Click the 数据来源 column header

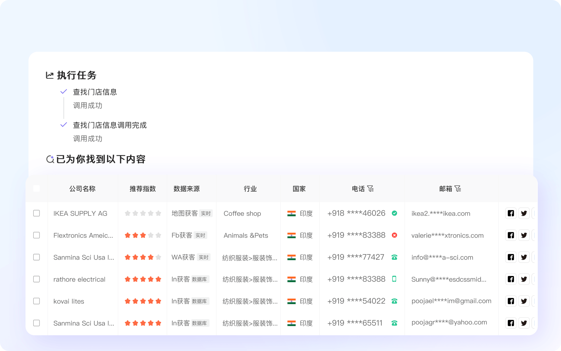tap(186, 189)
